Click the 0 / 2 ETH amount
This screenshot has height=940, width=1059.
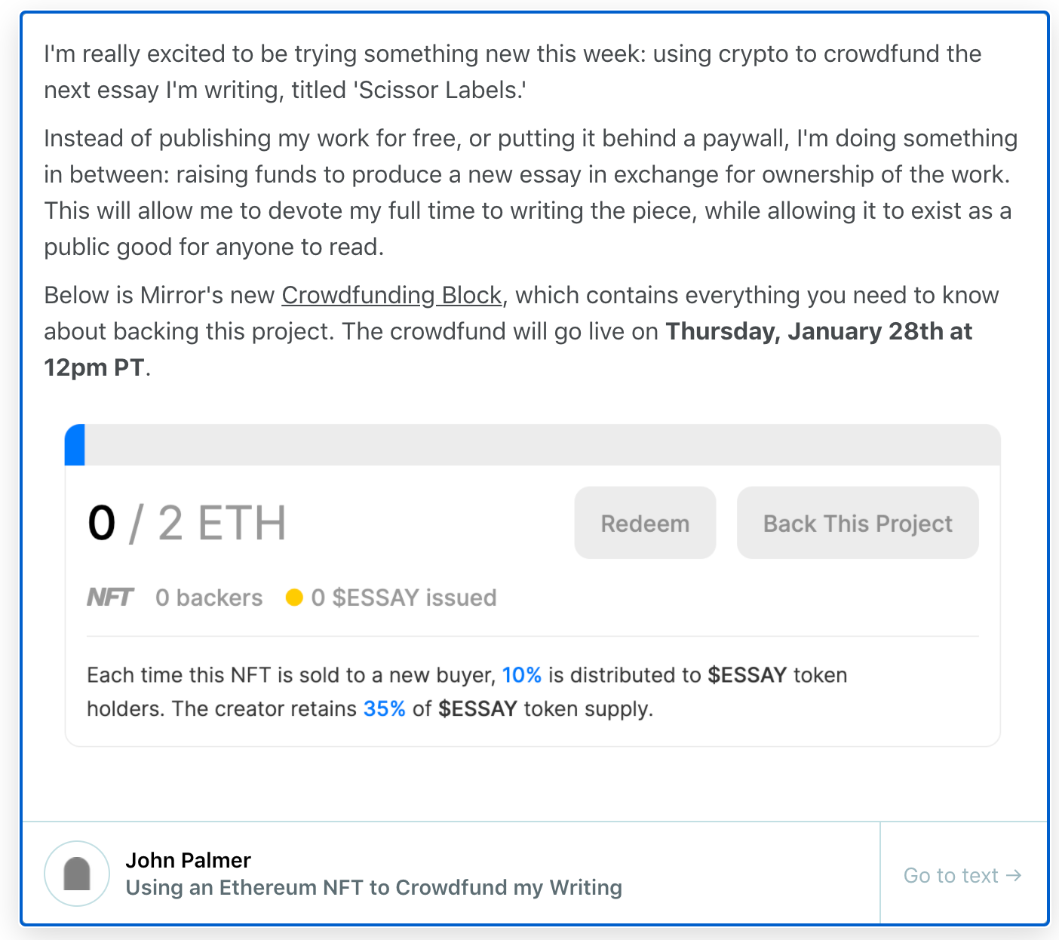point(187,523)
